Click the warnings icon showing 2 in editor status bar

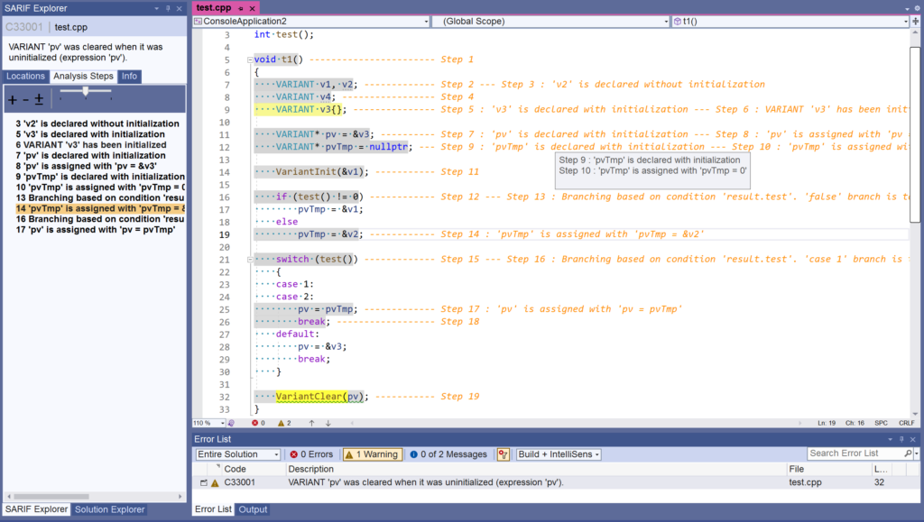[x=282, y=423]
